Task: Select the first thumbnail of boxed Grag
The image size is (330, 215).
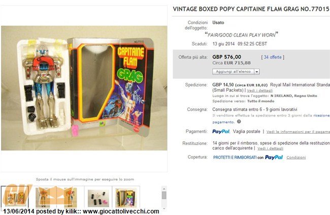Action: pos(15,197)
